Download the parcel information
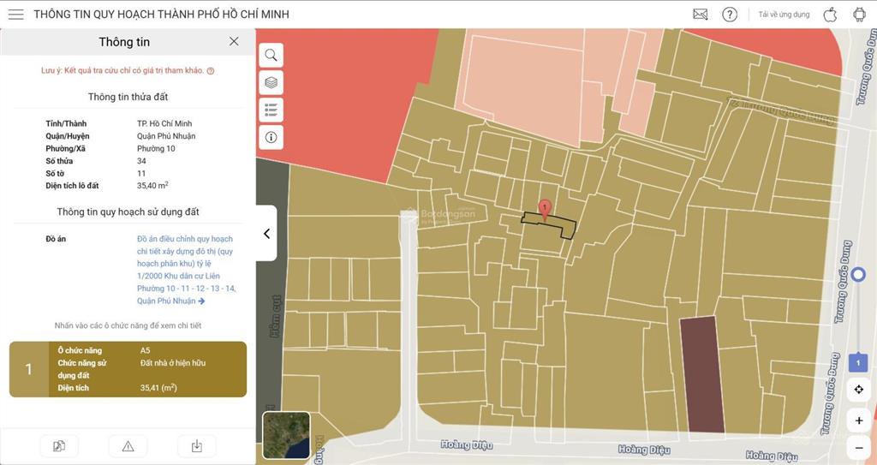 tap(197, 446)
